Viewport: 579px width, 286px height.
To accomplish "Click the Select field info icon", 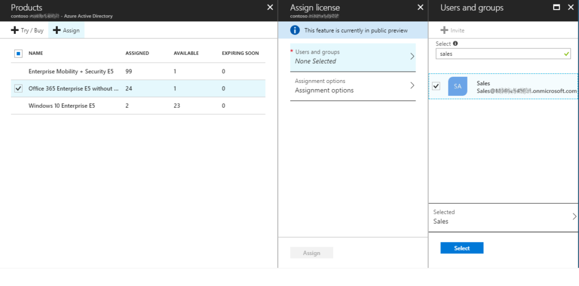I will tap(456, 43).
